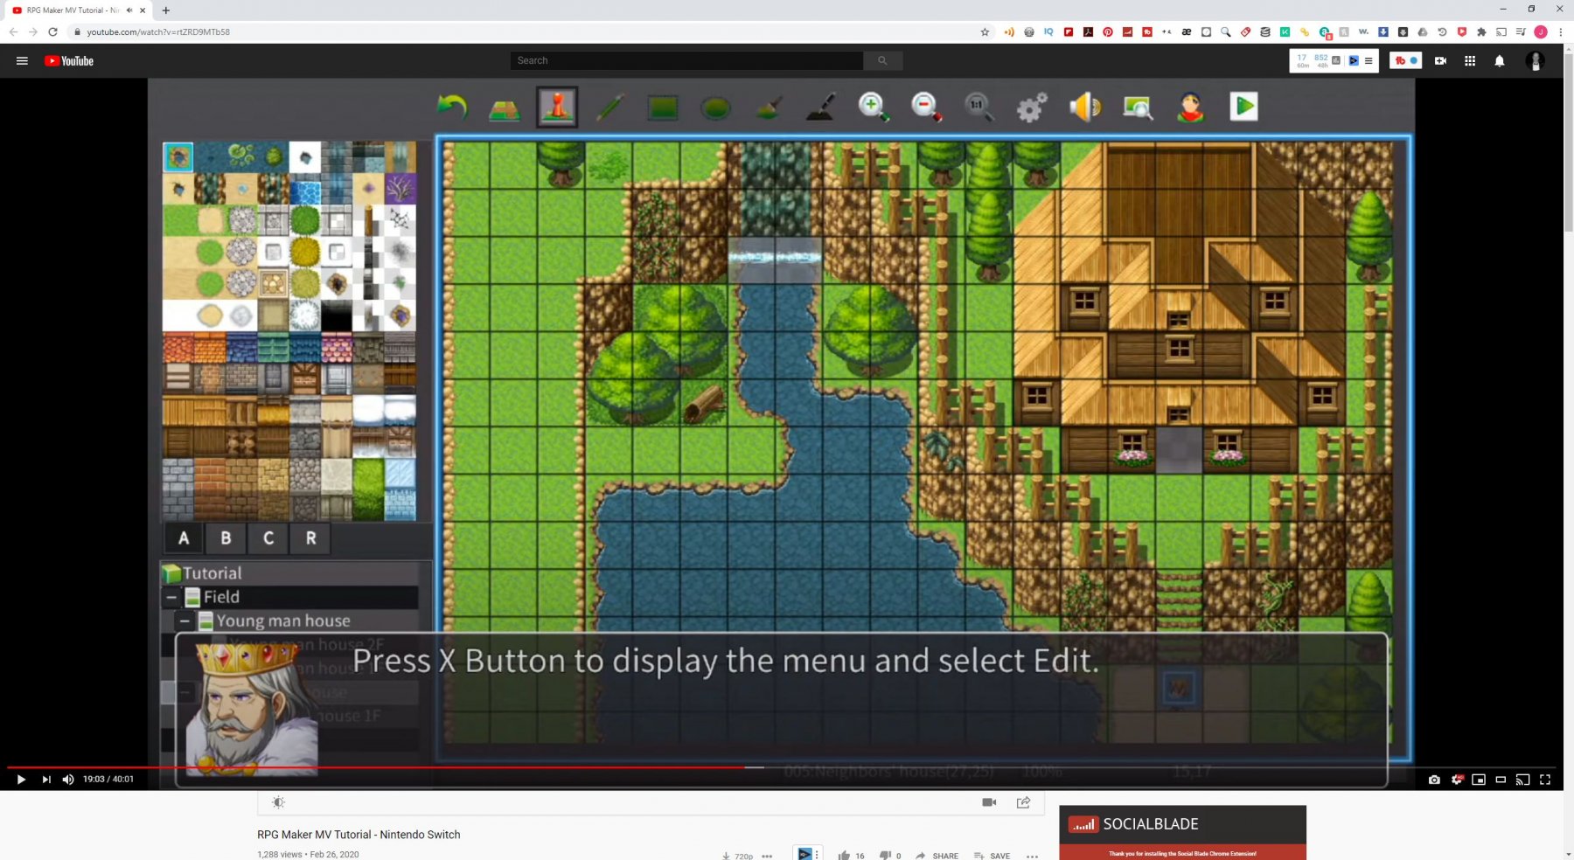
Task: Open the event search icon
Action: 1138,107
